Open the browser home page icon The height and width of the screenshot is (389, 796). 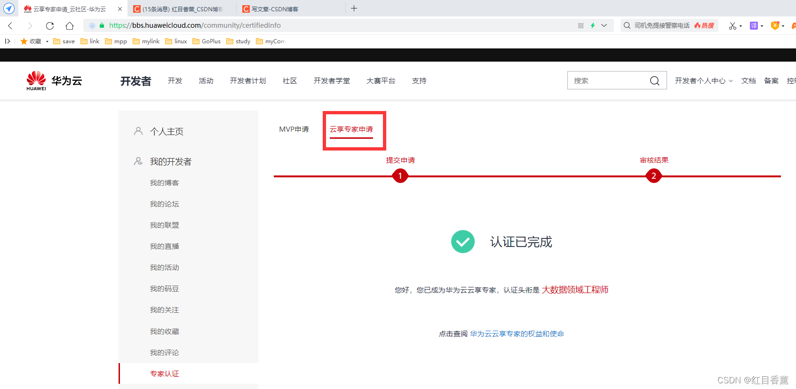tap(70, 25)
